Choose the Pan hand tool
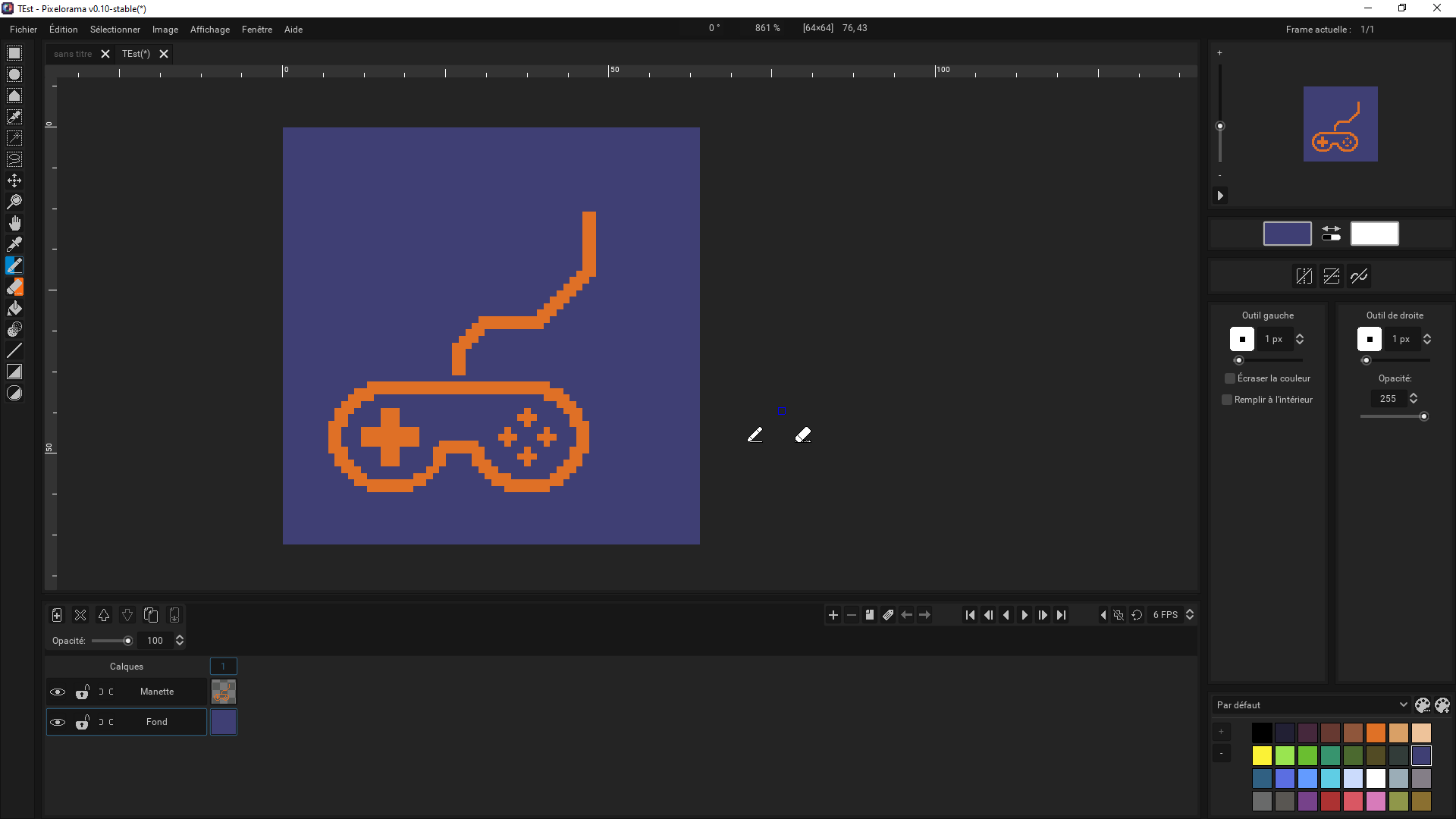Screen dimensions: 1456x819 pos(14,222)
